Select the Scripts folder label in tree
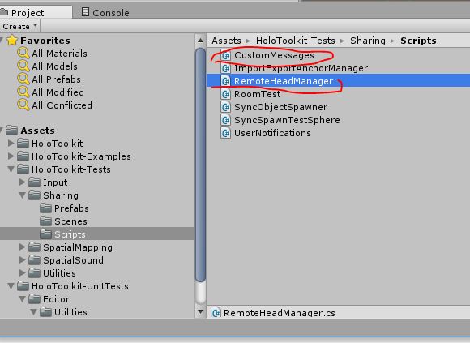470x343 pixels. point(70,234)
